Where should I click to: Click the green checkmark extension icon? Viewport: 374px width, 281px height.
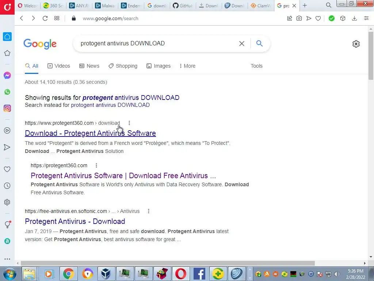[332, 18]
